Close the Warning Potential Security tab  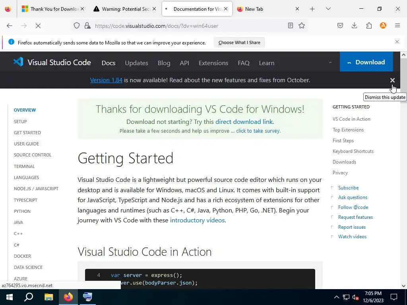[x=154, y=9]
